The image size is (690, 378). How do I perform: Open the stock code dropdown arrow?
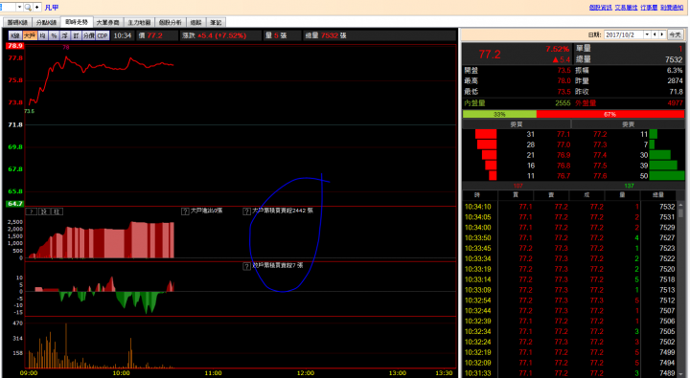click(x=19, y=7)
